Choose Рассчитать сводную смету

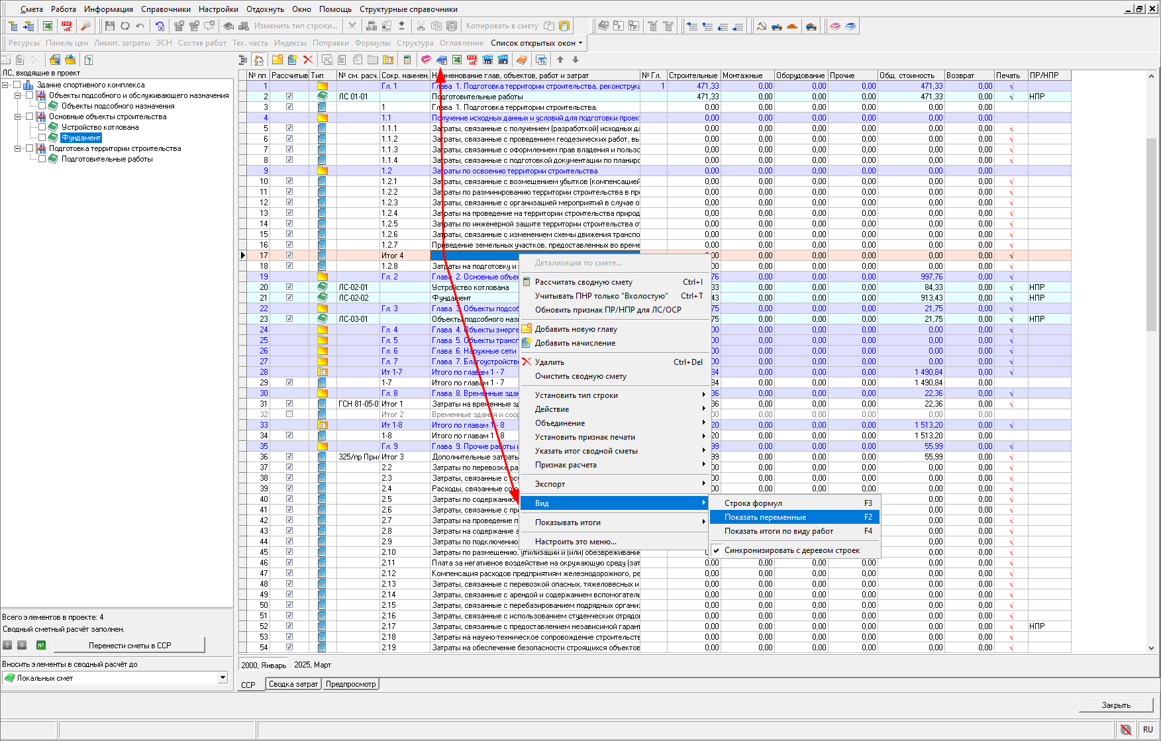coord(614,282)
